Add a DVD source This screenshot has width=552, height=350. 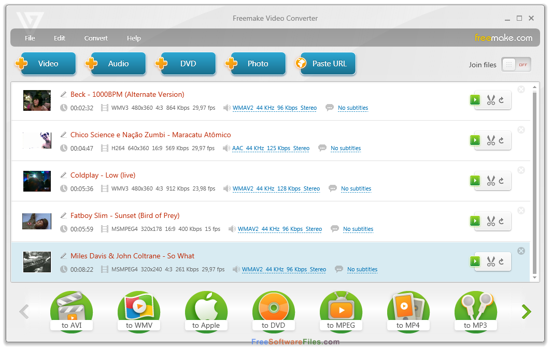(186, 64)
